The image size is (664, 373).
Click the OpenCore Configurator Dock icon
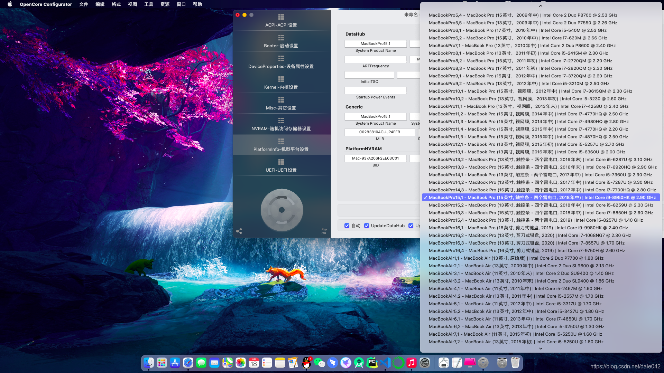483,363
